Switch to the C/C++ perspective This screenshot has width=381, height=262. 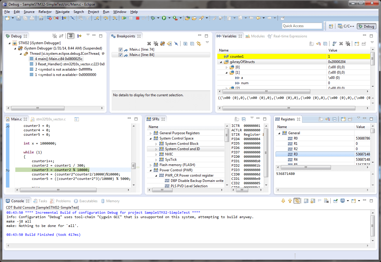[x=346, y=26]
